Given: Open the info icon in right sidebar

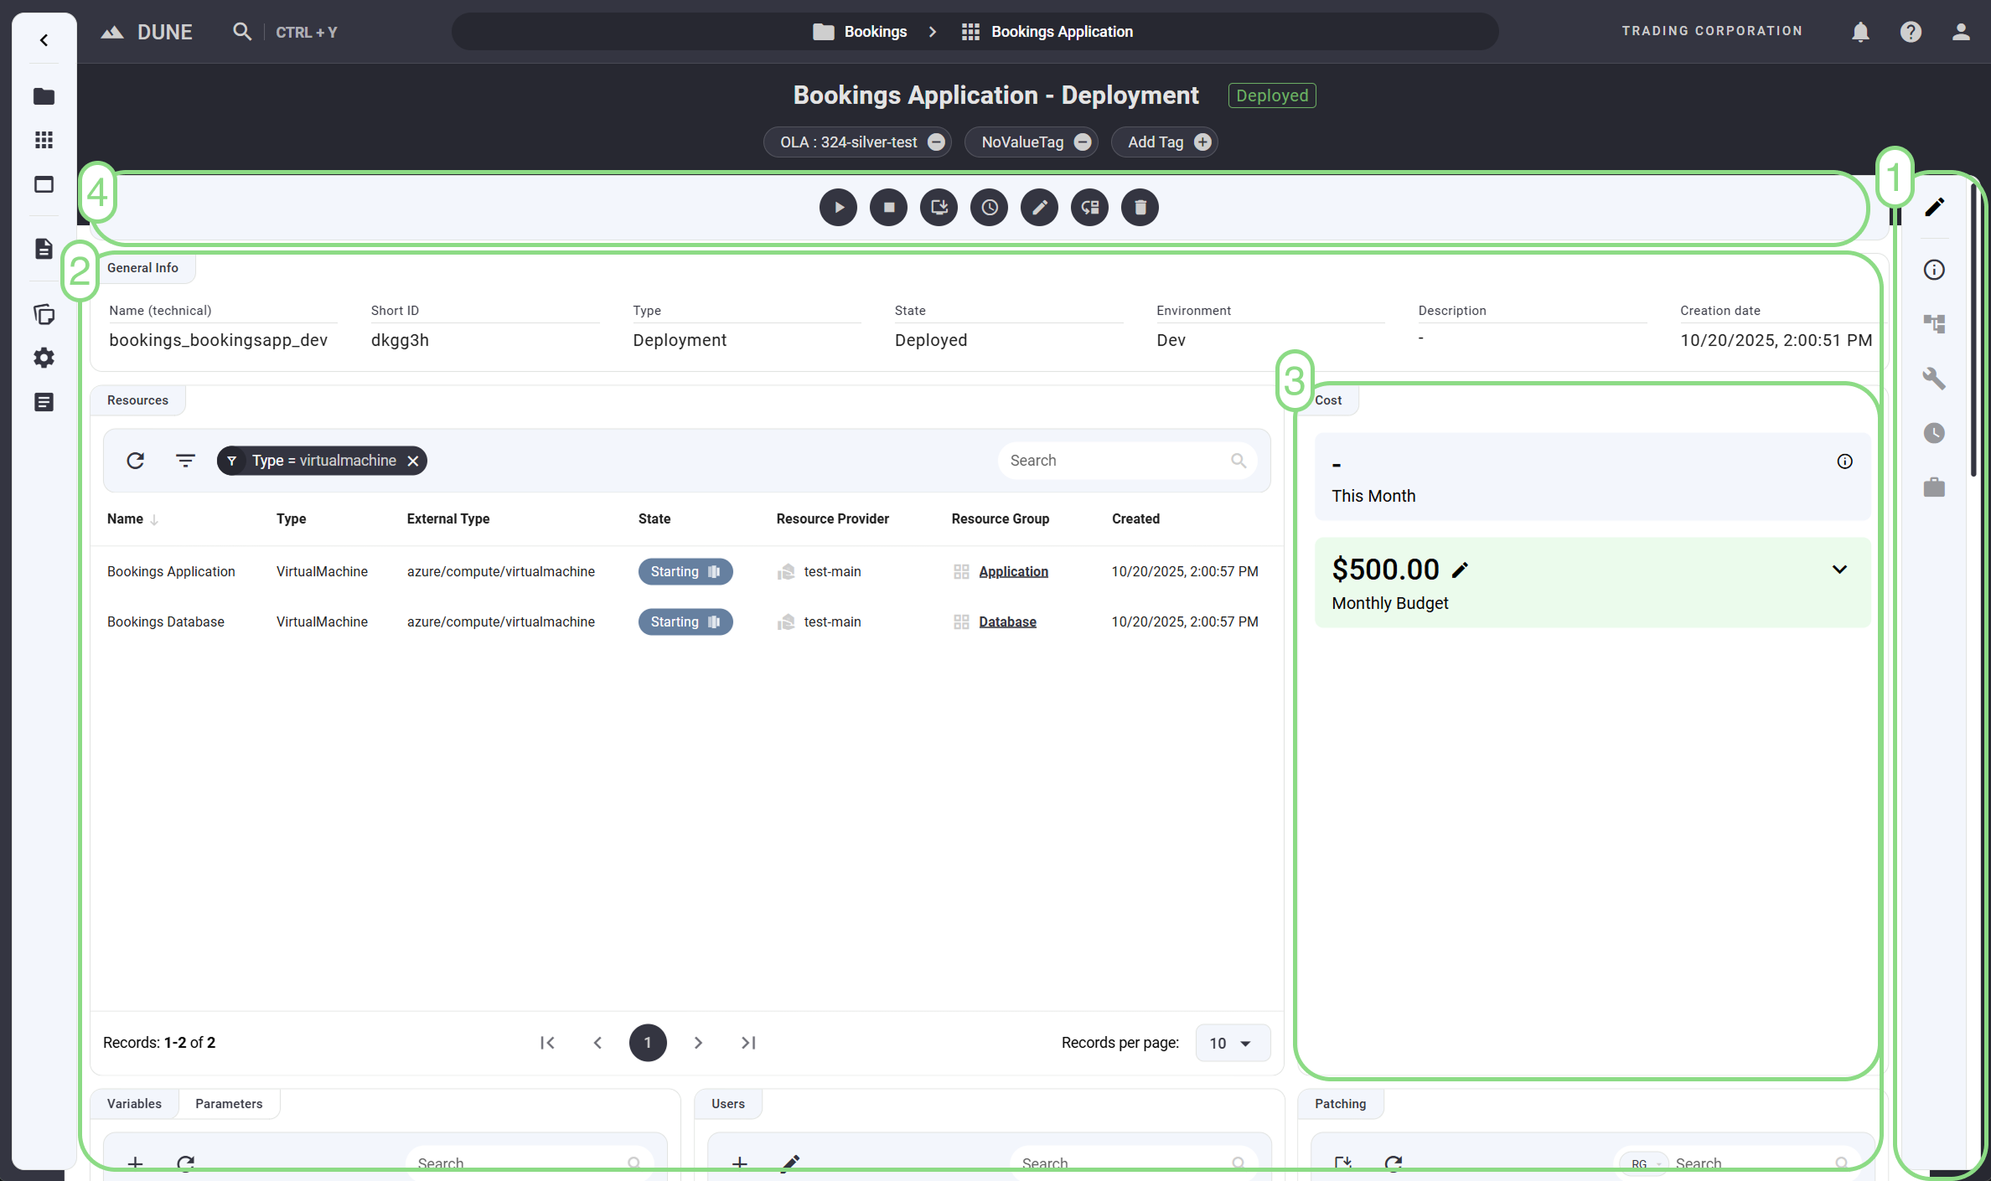Looking at the screenshot, I should pyautogui.click(x=1934, y=270).
